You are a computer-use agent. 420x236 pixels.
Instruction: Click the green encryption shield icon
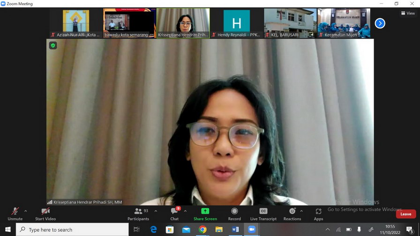click(x=53, y=45)
